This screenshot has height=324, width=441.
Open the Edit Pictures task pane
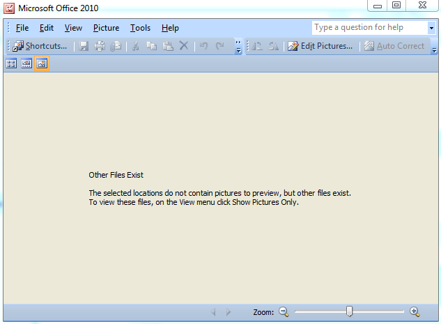[x=320, y=46]
